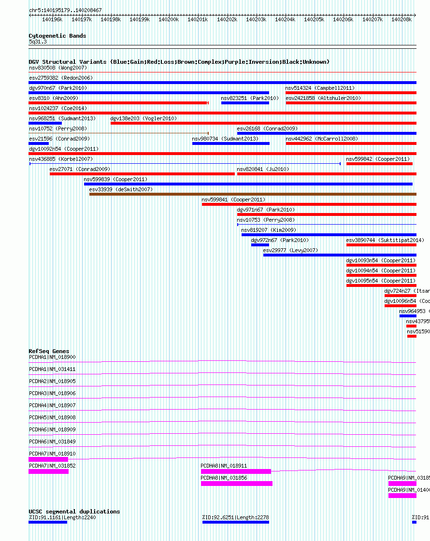Image resolution: width=430 pixels, height=541 pixels.
Task: Click the DGV Structural Variants track title
Action: pos(179,62)
